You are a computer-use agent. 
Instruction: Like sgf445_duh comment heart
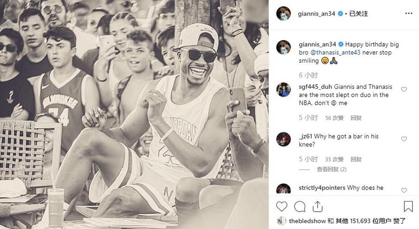[x=404, y=89]
